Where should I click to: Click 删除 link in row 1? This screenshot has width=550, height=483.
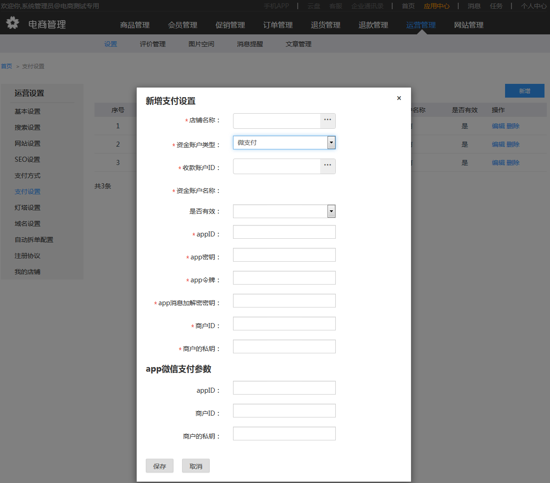[513, 126]
